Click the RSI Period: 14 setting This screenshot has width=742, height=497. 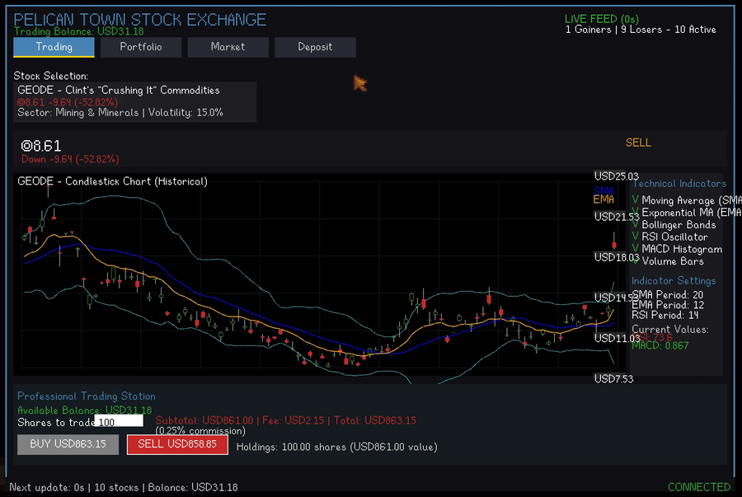(x=665, y=316)
